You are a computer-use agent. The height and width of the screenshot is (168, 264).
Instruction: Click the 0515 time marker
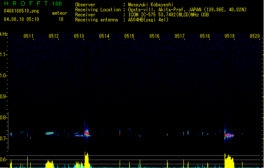click(x=129, y=36)
